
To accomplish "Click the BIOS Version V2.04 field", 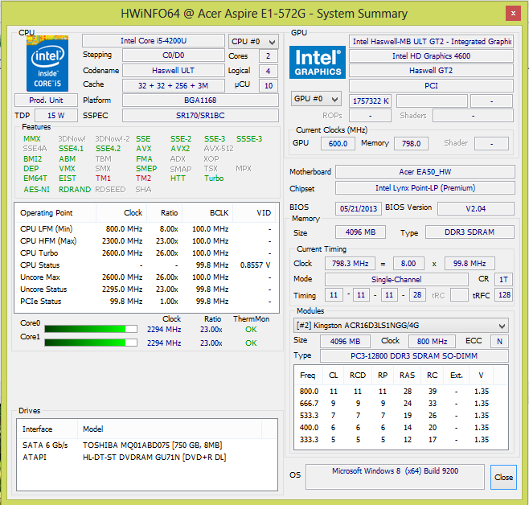I will (x=476, y=208).
